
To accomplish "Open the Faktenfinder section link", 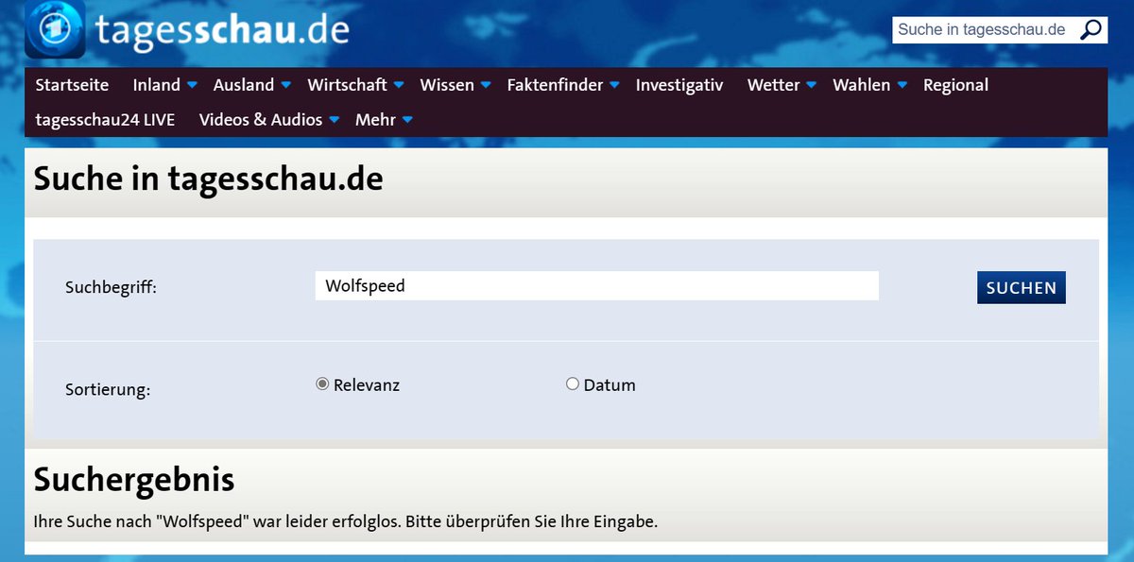I will [x=555, y=85].
